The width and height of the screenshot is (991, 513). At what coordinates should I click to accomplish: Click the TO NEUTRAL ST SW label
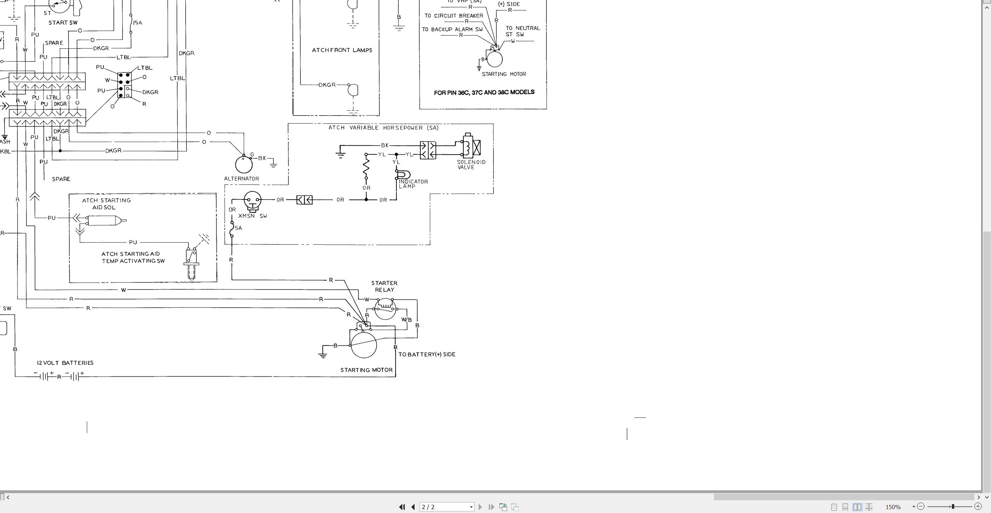(523, 31)
